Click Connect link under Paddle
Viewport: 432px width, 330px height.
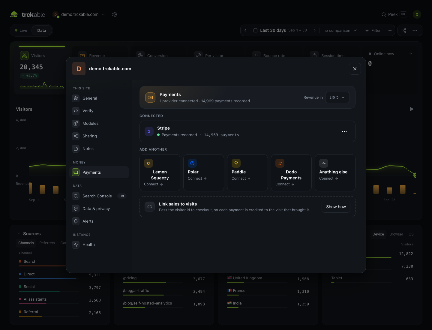point(241,178)
